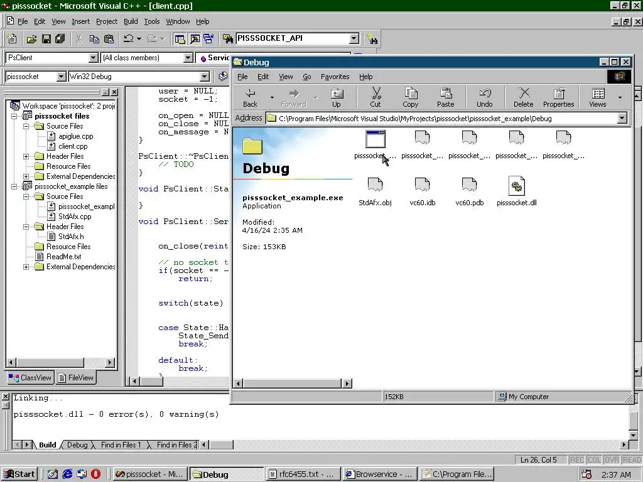
Task: Click the Open file toolbar icon
Action: pos(31,39)
